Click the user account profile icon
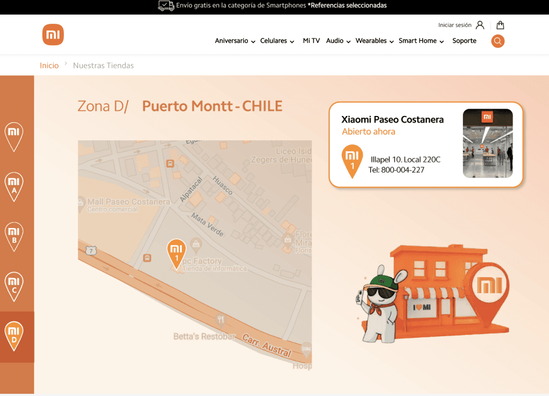Image resolution: width=549 pixels, height=396 pixels. 480,25
